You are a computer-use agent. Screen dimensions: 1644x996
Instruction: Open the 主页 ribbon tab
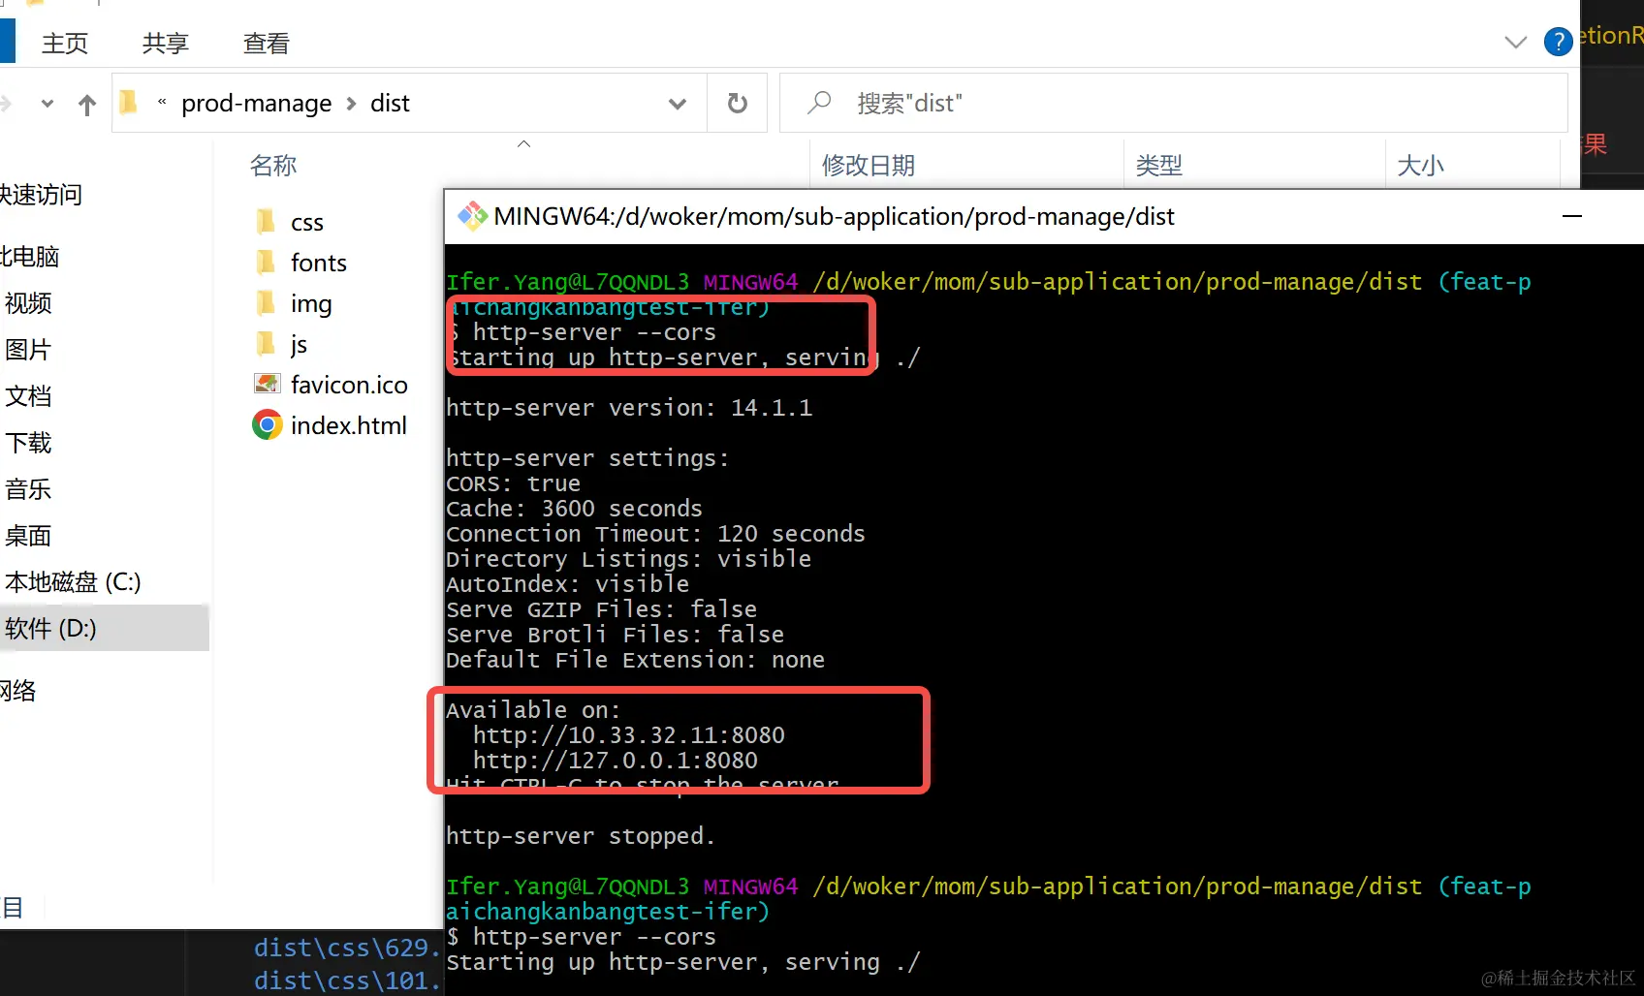(65, 44)
